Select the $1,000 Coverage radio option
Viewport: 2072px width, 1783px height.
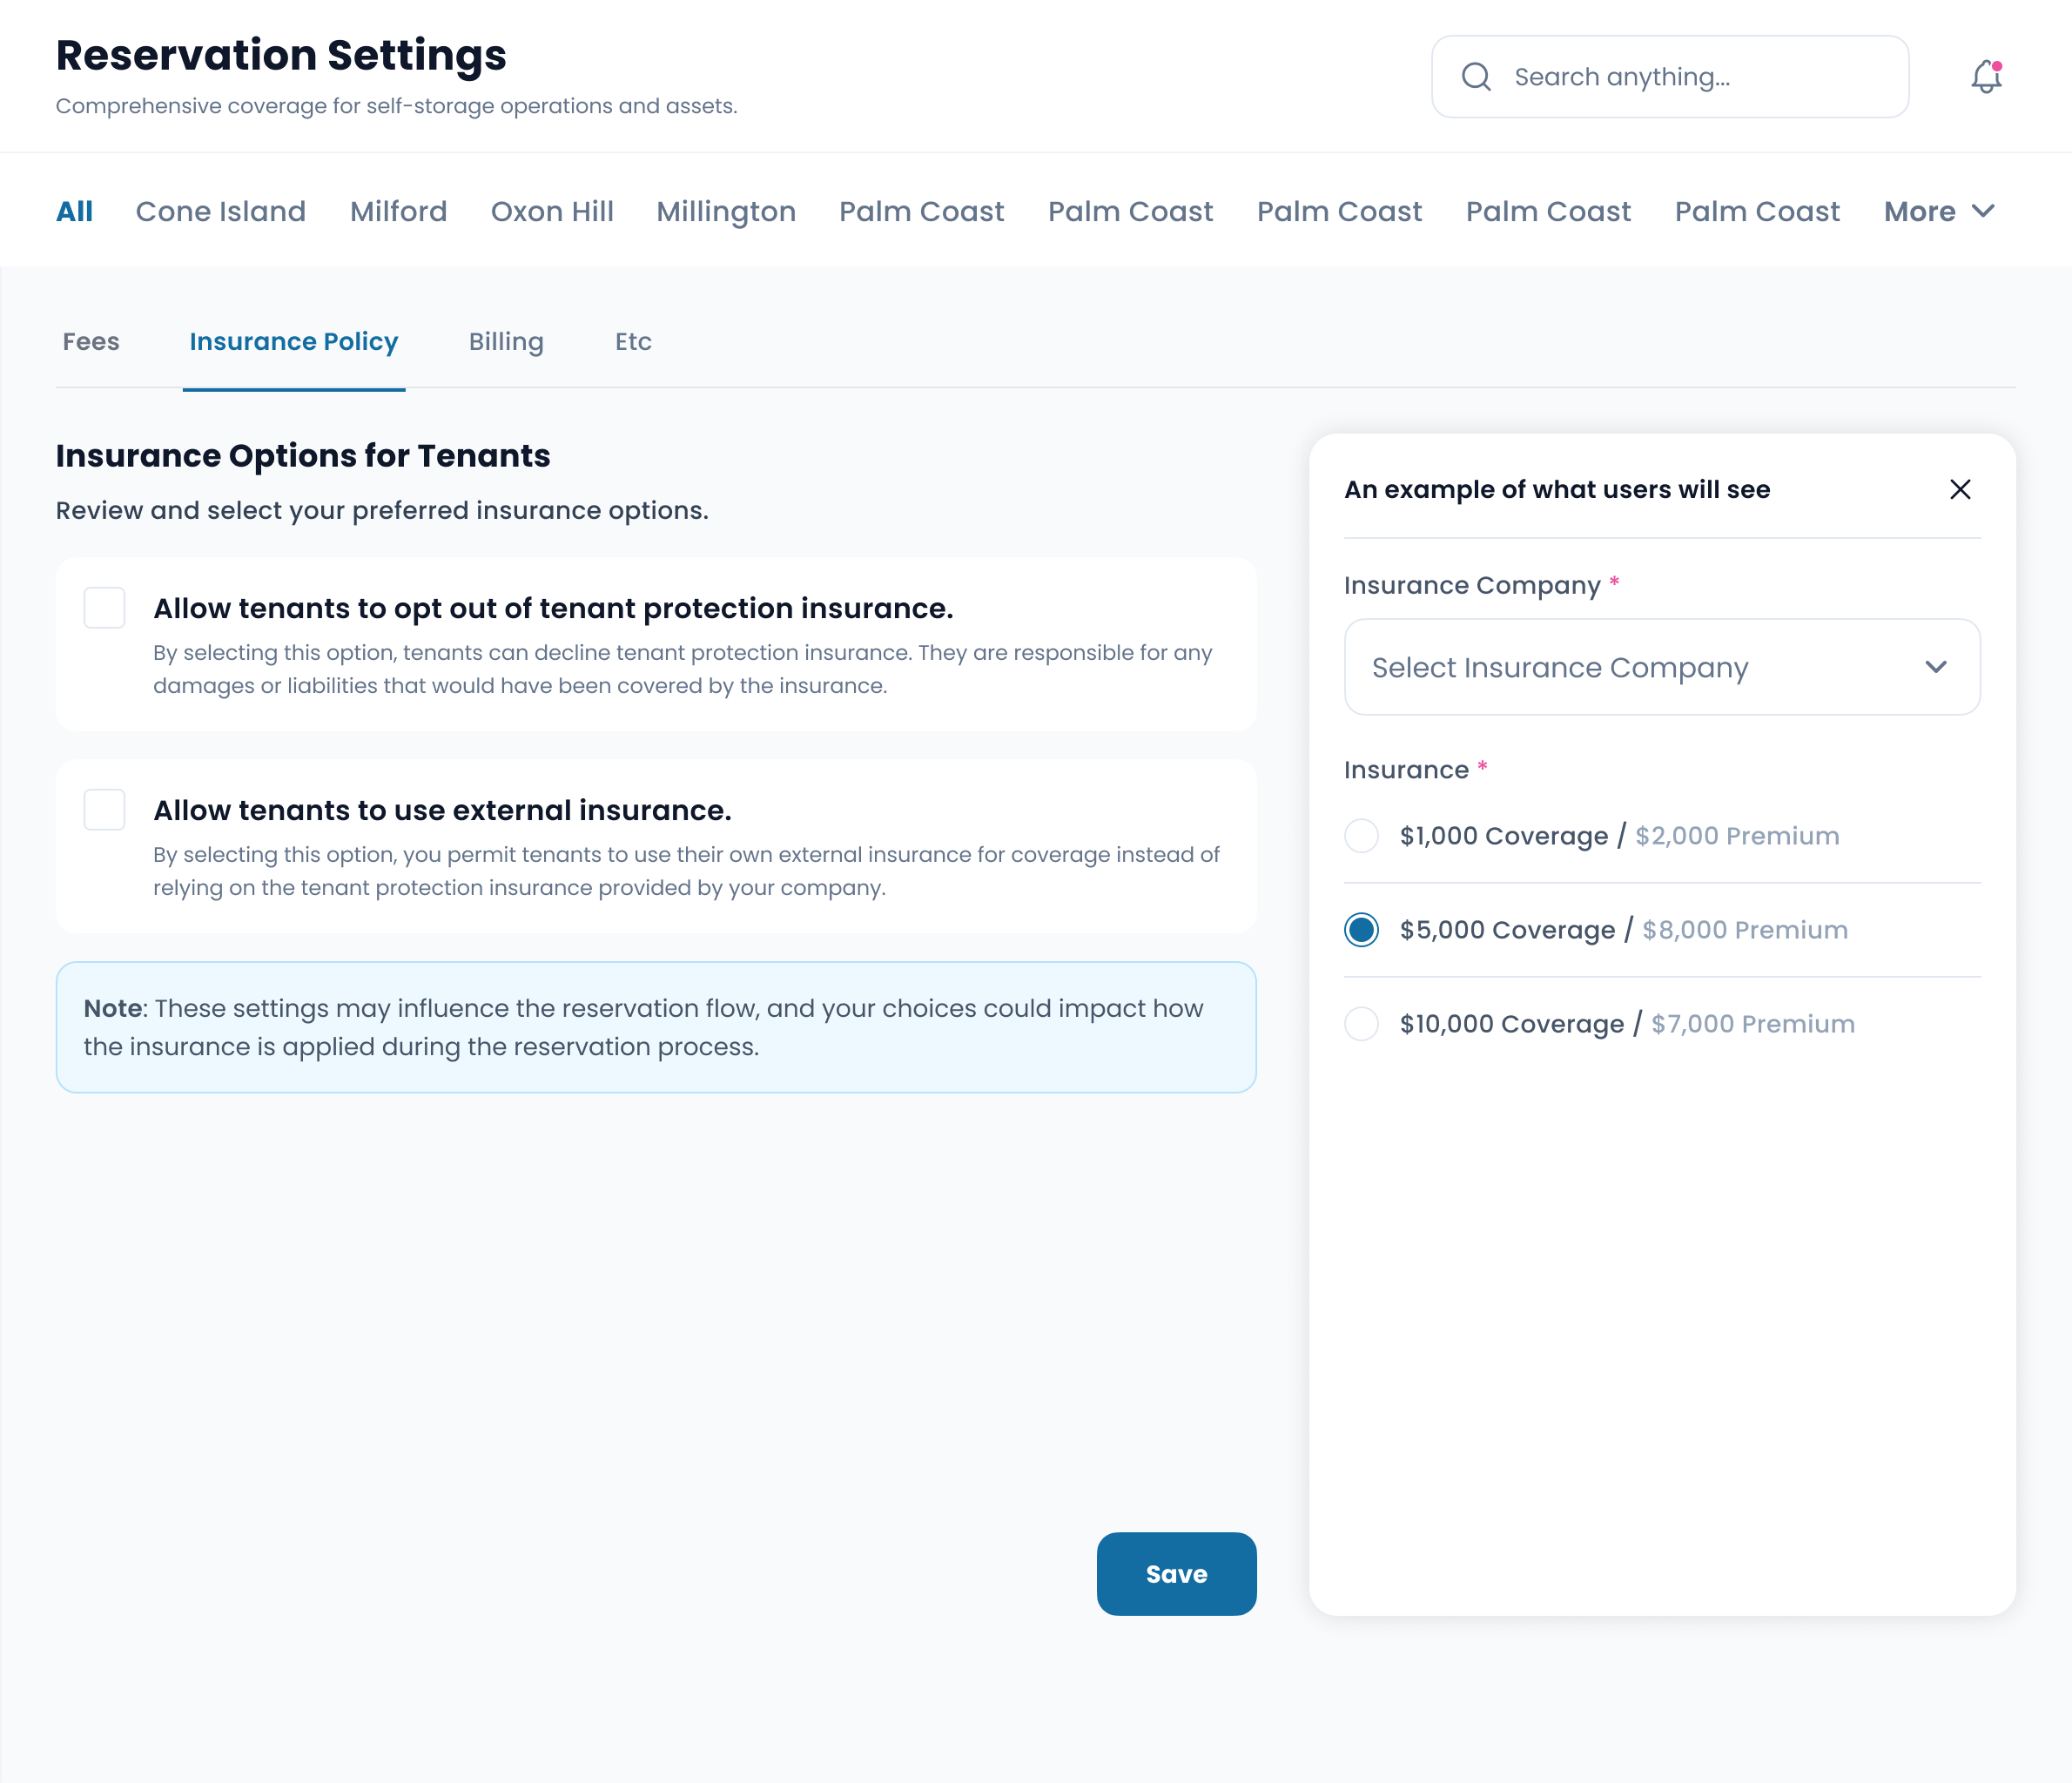(x=1361, y=836)
